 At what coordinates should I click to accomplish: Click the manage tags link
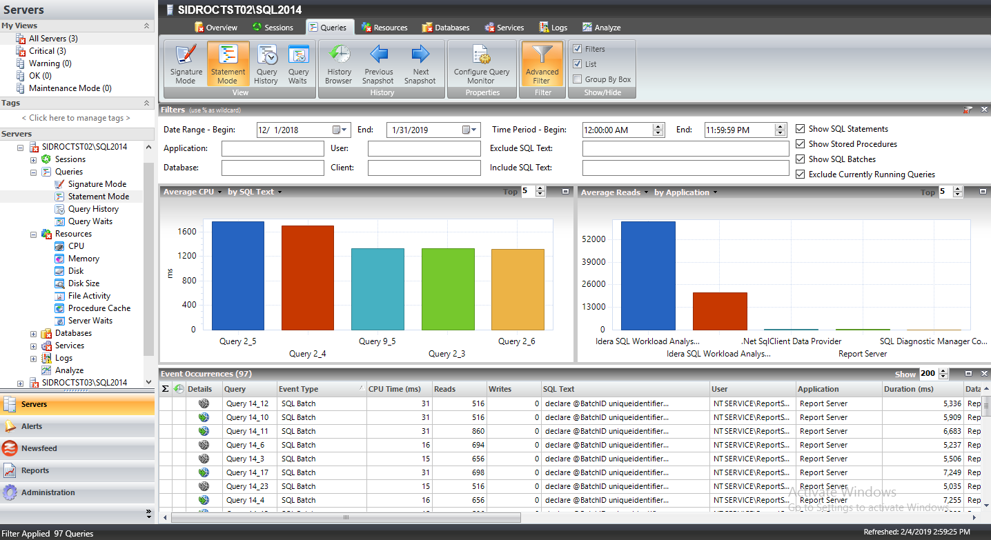(x=76, y=118)
